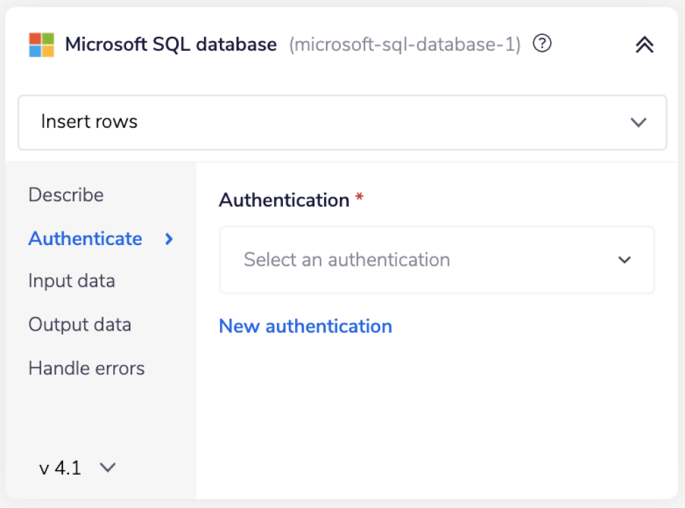Select the Authenticate section
Screen dimensions: 685x508
point(85,239)
